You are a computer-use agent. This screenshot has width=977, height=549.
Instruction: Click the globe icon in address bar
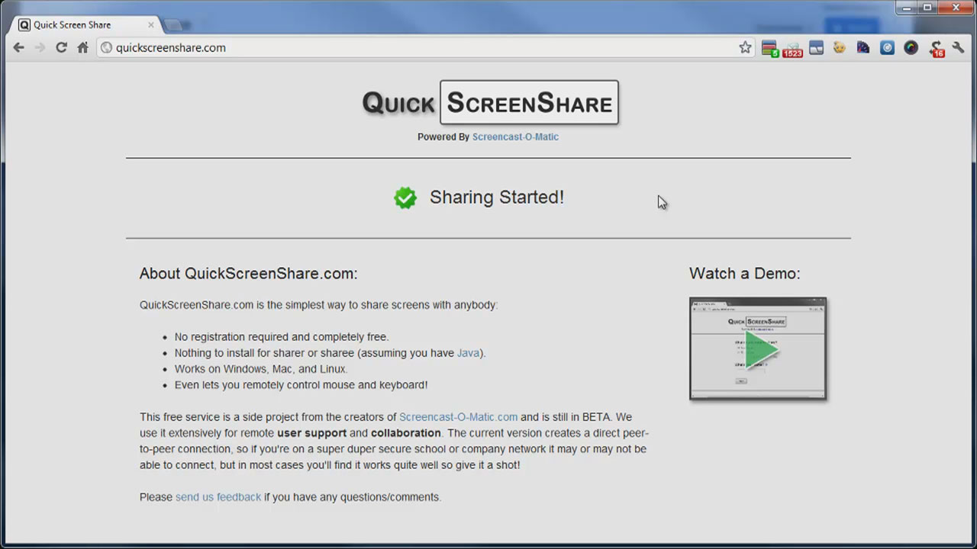[107, 47]
